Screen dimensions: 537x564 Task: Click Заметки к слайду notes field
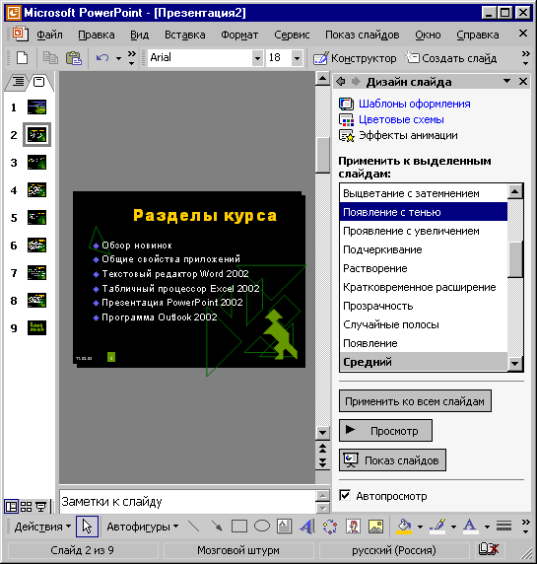(187, 502)
